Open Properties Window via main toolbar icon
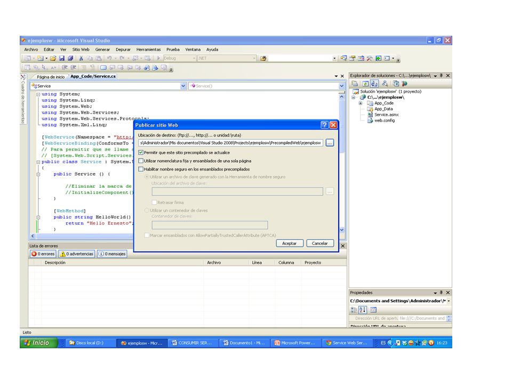Viewport: 512px width, 384px height. pos(353,58)
